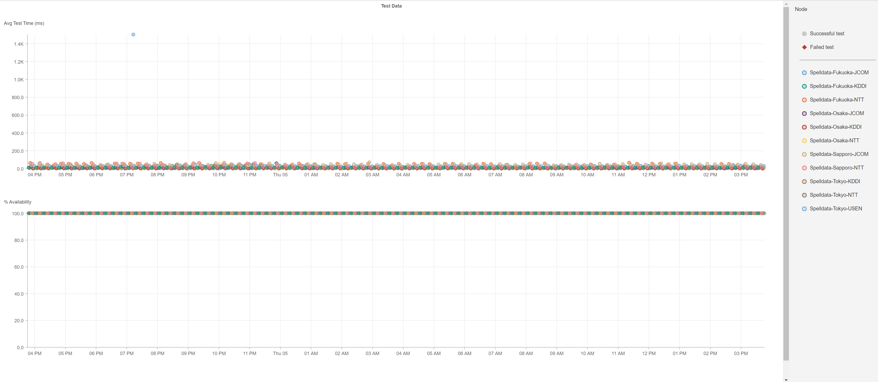Toggle the Spelldata-Fukuoka-KDDI series label
Viewport: 878px width, 382px height.
pyautogui.click(x=838, y=86)
